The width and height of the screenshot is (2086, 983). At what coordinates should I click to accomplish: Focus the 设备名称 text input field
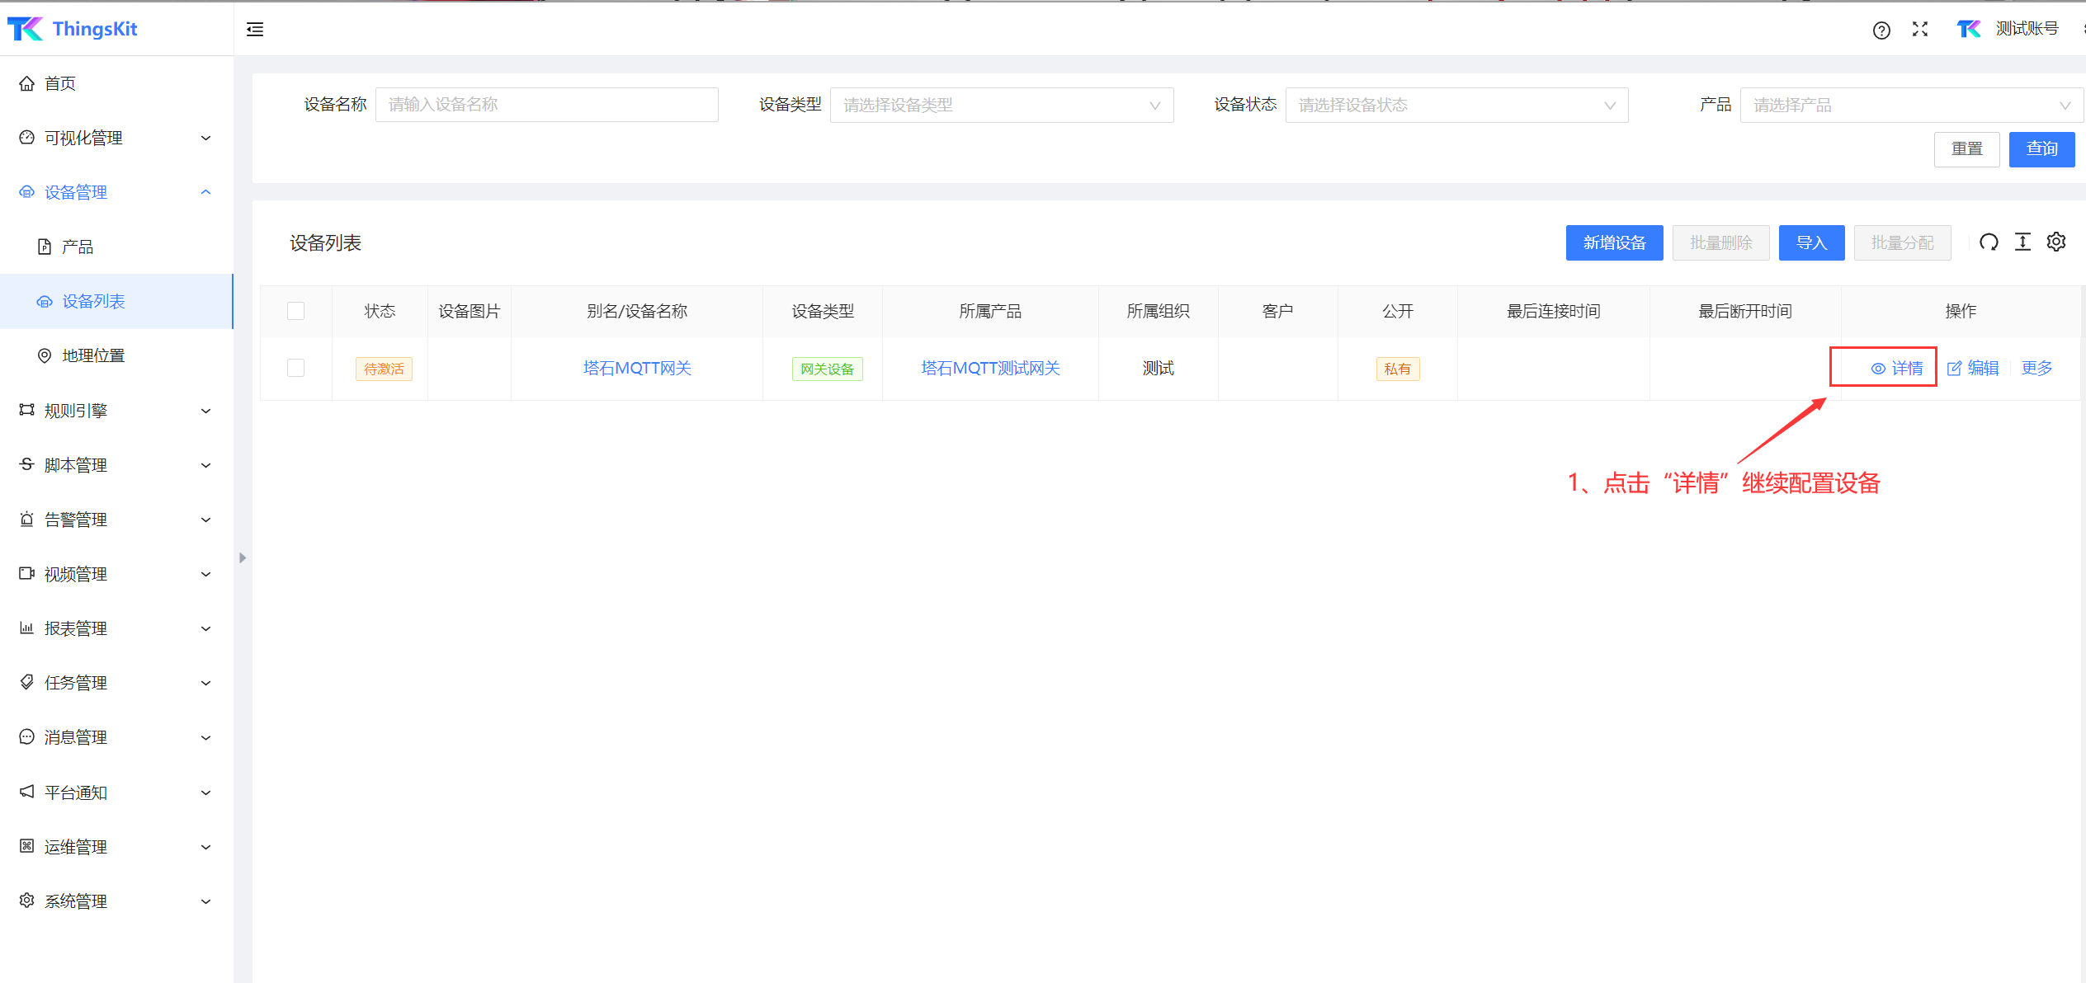546,105
